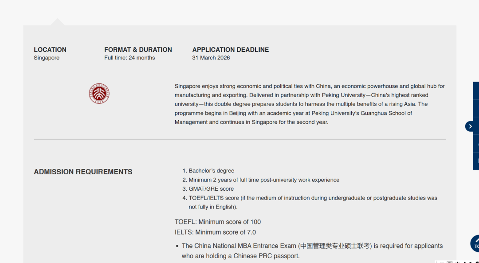This screenshot has width=479, height=263.
Task: Click the triangle pointer atop the grey panel
Action: [58, 22]
